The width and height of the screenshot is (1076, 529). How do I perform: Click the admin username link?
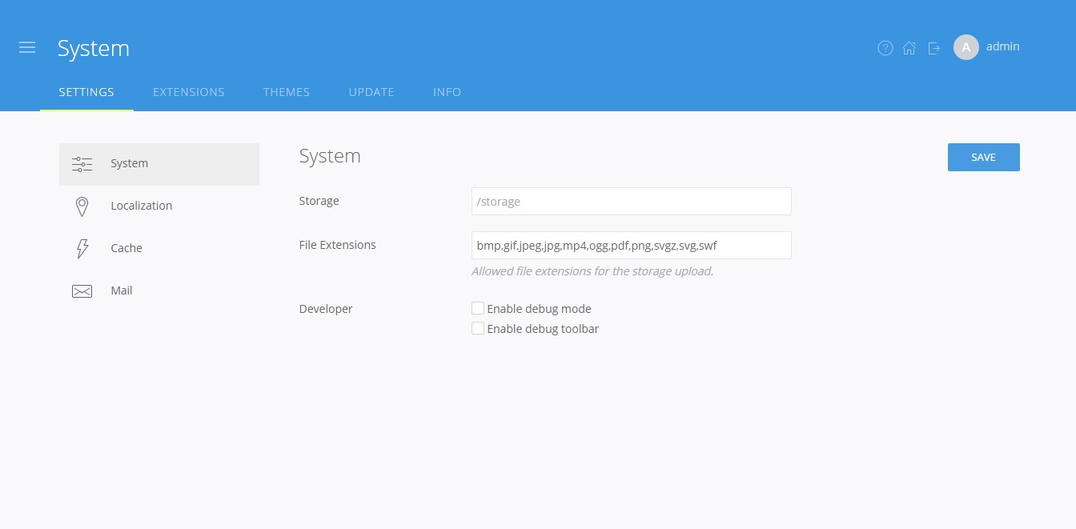[x=1003, y=46]
